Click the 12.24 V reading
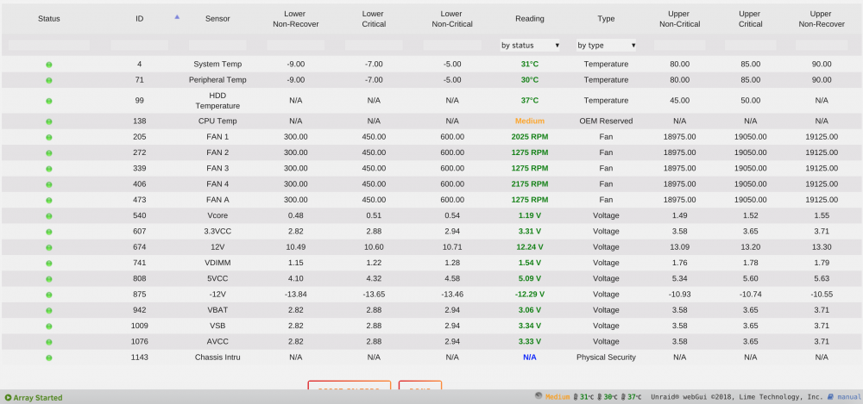The width and height of the screenshot is (863, 404). (530, 247)
